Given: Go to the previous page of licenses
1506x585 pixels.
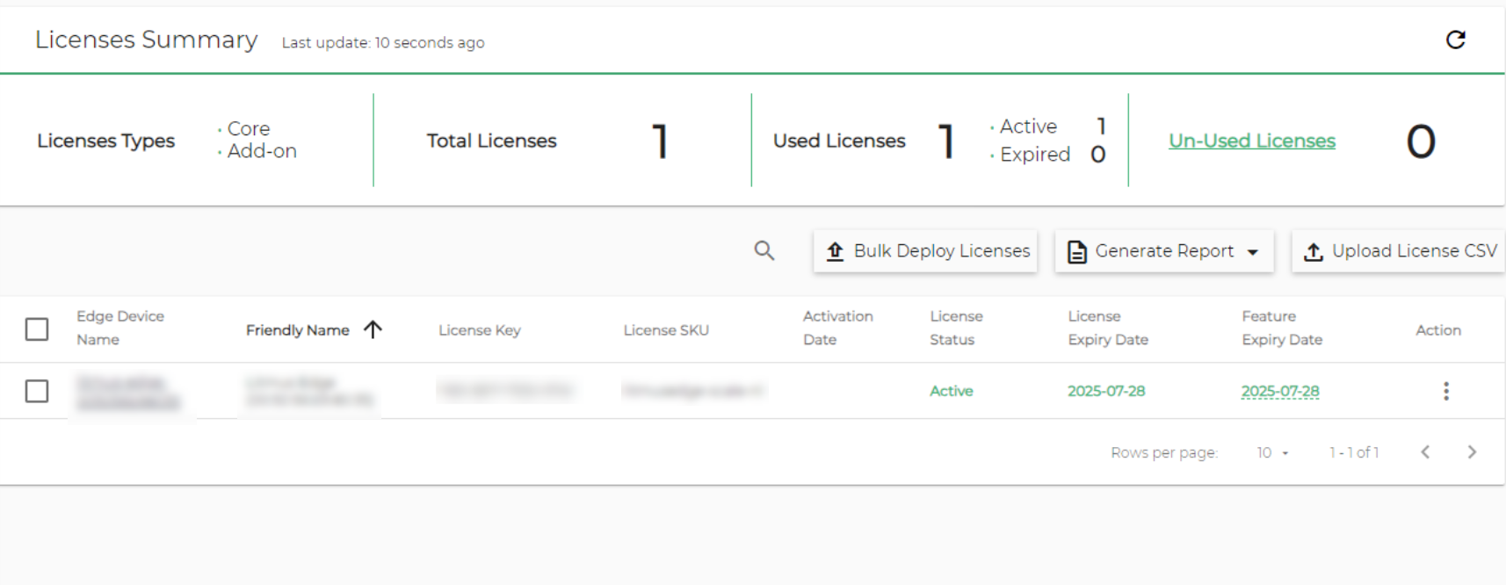Looking at the screenshot, I should pyautogui.click(x=1425, y=452).
